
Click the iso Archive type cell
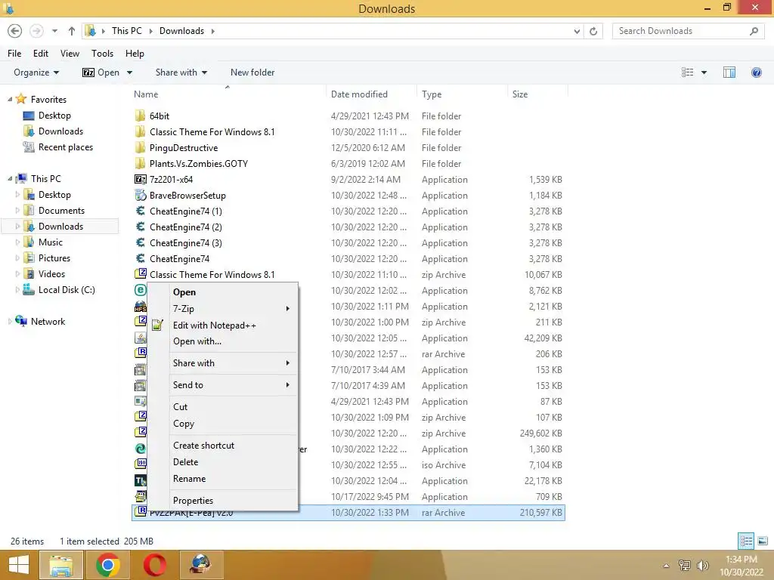443,465
